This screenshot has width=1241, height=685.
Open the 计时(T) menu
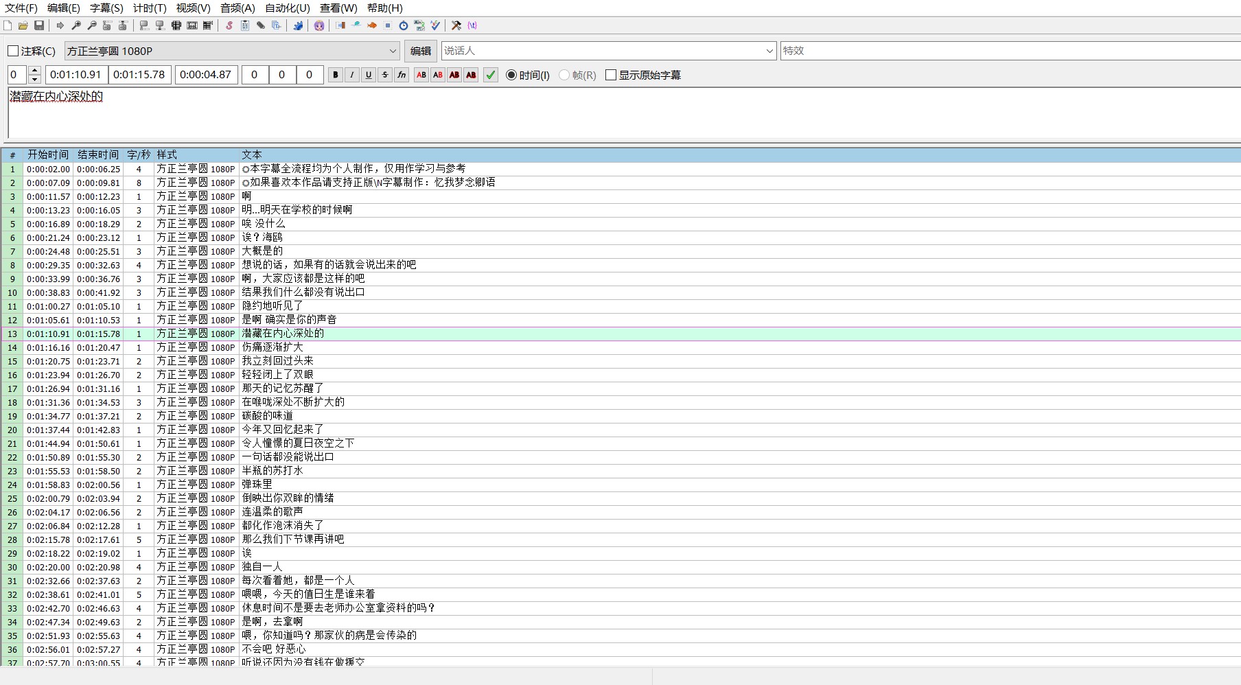tap(150, 8)
